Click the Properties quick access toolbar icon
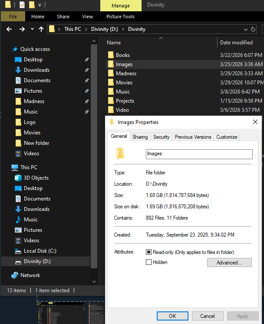 point(22,4)
